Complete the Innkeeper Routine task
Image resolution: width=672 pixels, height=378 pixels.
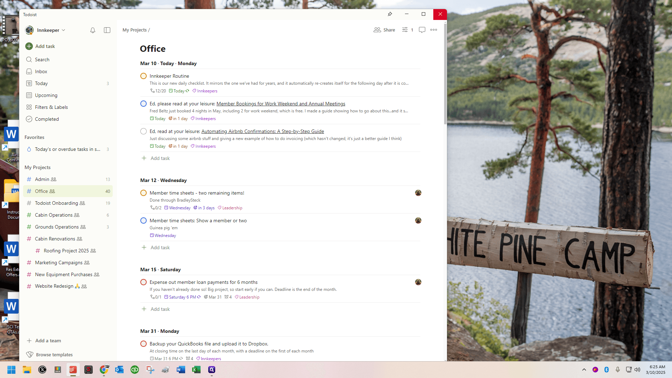pos(143,76)
